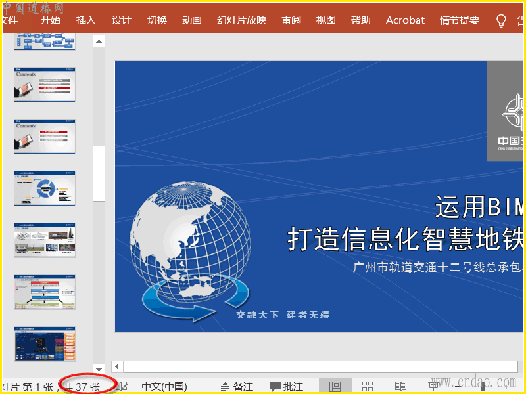This screenshot has height=394, width=526.
Task: Open the 幻灯片放映 tab
Action: pyautogui.click(x=242, y=20)
